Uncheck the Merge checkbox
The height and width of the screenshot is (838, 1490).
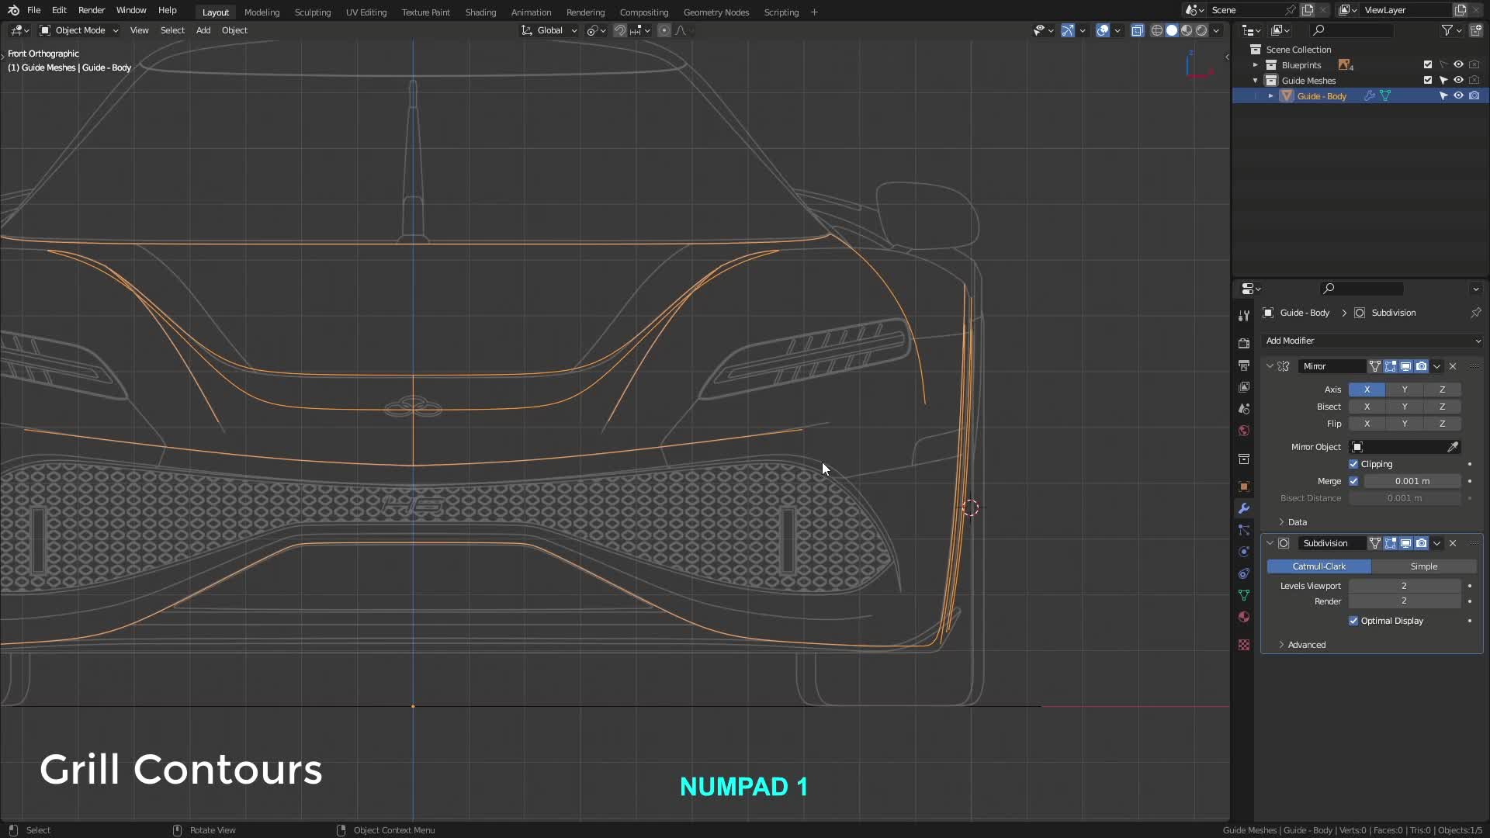click(1353, 481)
